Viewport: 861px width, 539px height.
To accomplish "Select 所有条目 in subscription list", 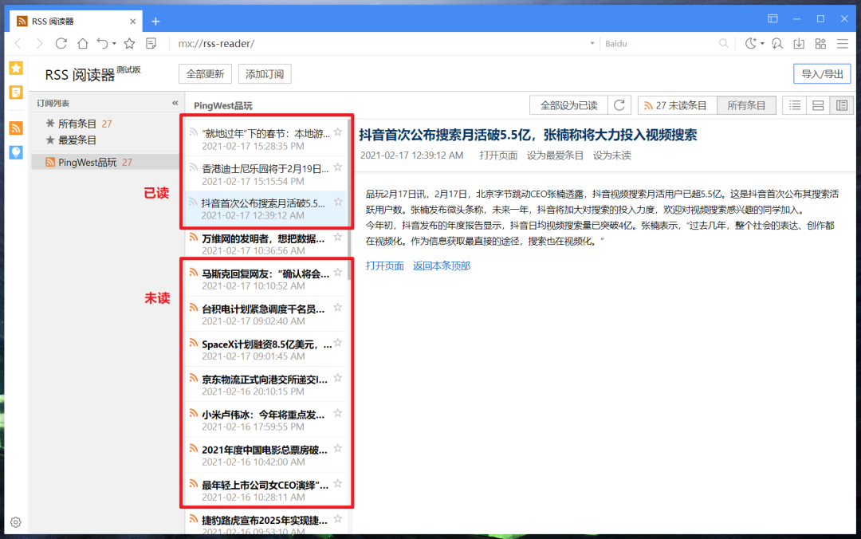I will 77,124.
